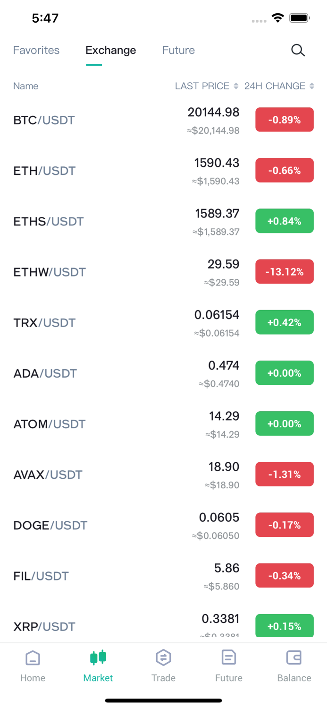Select the Exchange tab
Screen dimensions: 327x709
[110, 50]
